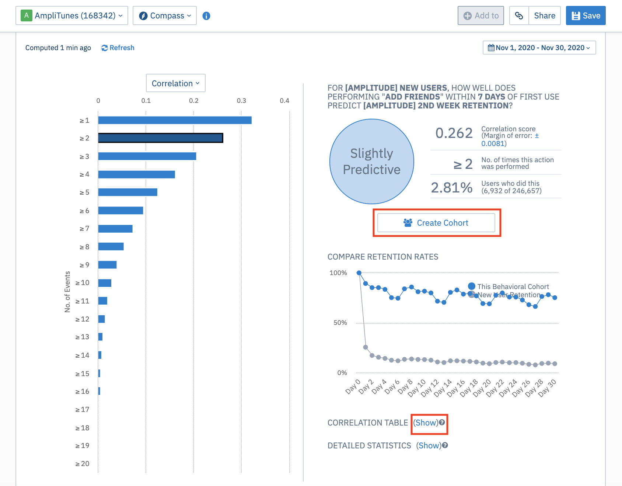Select the ≥ 6 correlation bar
This screenshot has width=622, height=486.
pos(120,211)
